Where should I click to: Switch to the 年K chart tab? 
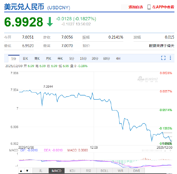coord(60,58)
